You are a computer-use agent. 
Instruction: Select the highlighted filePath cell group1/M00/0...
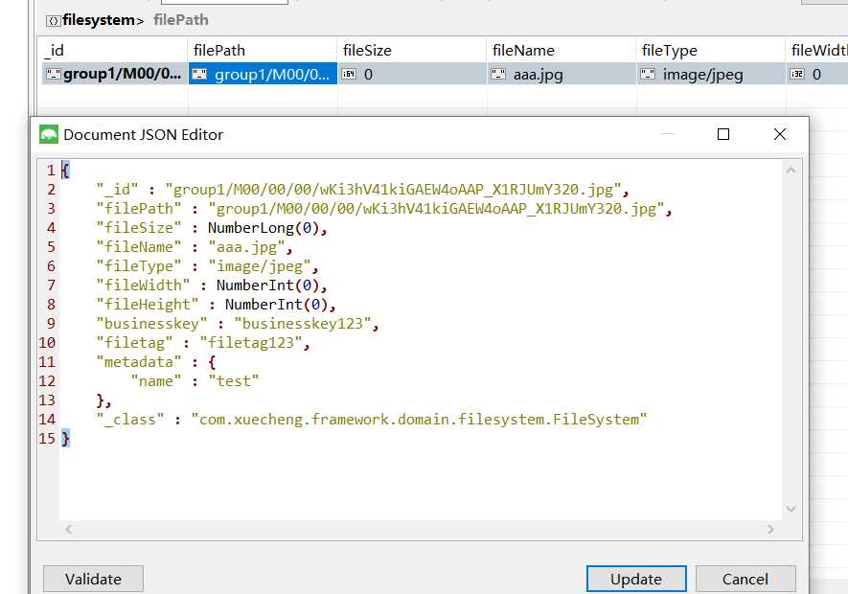point(263,74)
